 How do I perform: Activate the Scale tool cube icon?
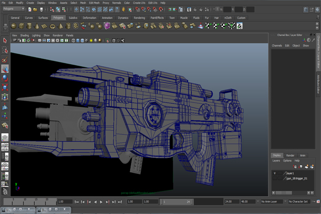coord(5,87)
